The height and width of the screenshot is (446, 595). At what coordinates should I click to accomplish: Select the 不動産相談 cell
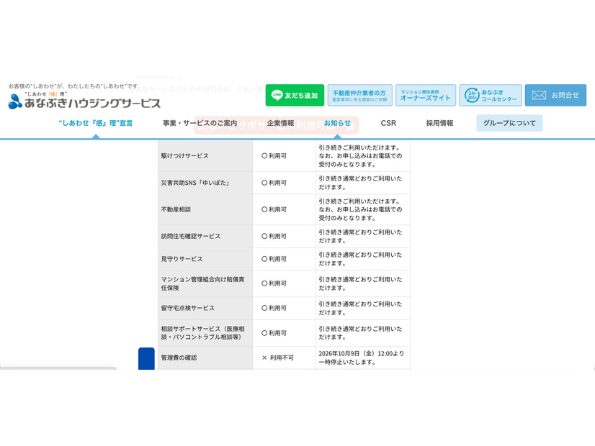(205, 209)
